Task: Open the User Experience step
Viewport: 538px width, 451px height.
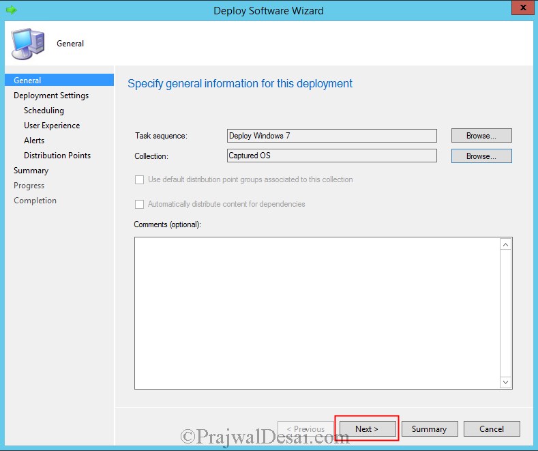Action: pos(52,126)
